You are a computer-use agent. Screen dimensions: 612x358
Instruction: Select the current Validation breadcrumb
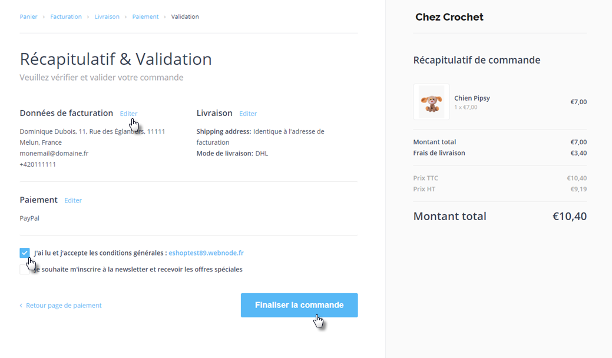pyautogui.click(x=185, y=16)
